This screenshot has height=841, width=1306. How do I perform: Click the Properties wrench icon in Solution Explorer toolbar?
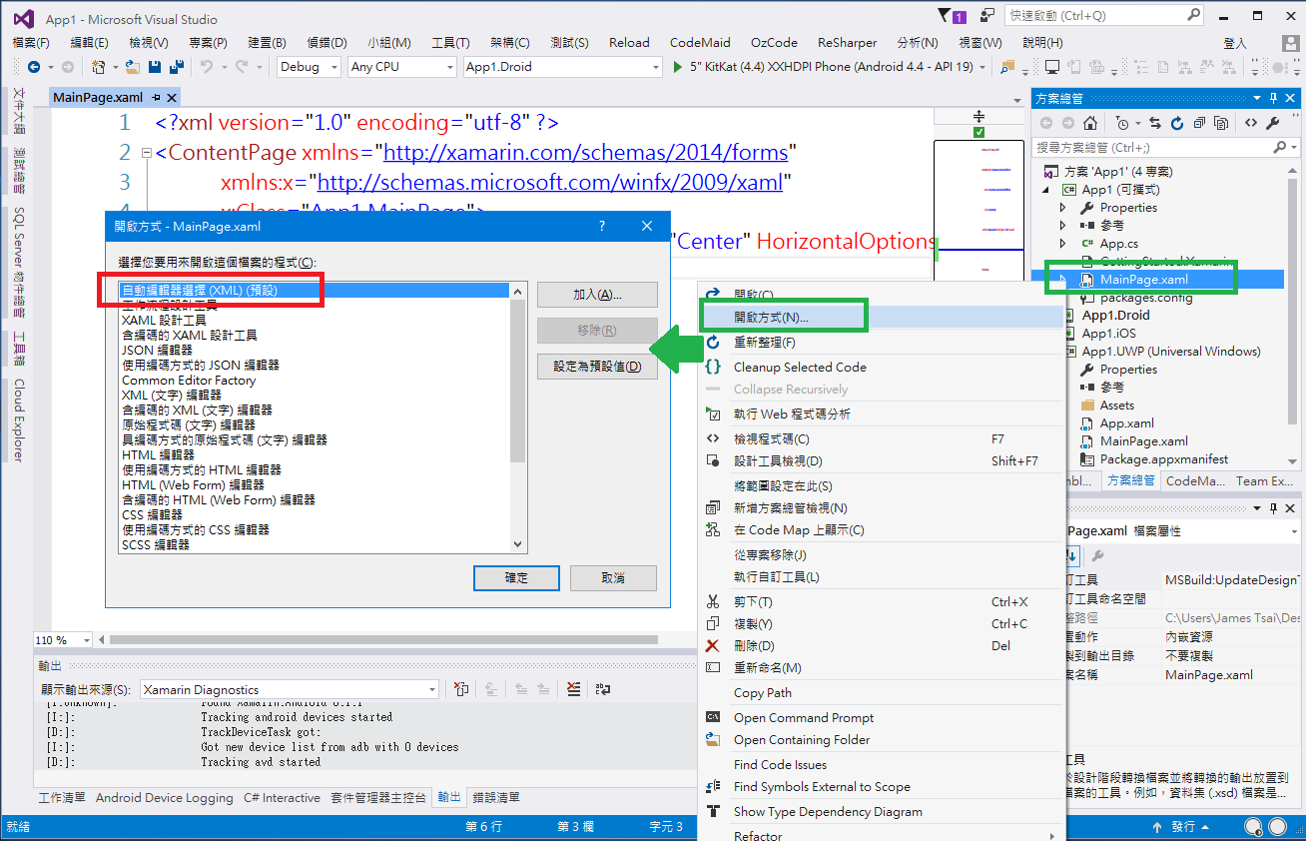point(1272,123)
